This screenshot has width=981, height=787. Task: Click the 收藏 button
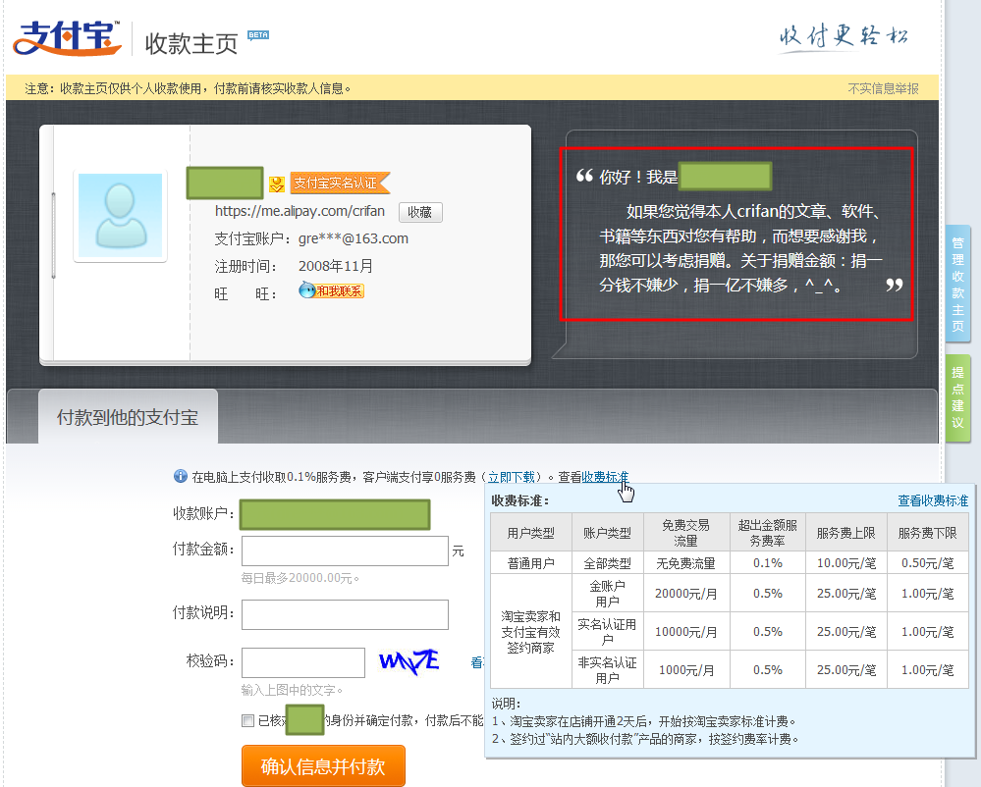pyautogui.click(x=420, y=212)
